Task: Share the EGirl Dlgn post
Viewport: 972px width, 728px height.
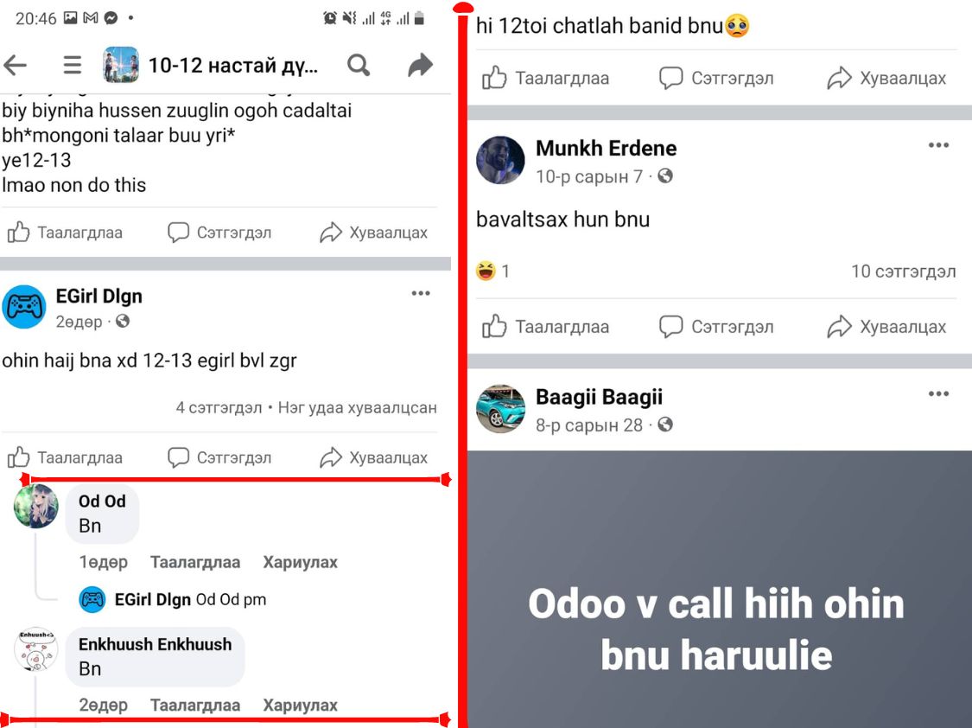Action: (x=373, y=457)
